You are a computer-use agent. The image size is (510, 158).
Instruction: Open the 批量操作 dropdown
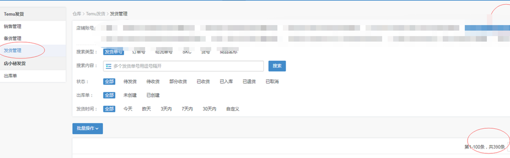pyautogui.click(x=88, y=128)
